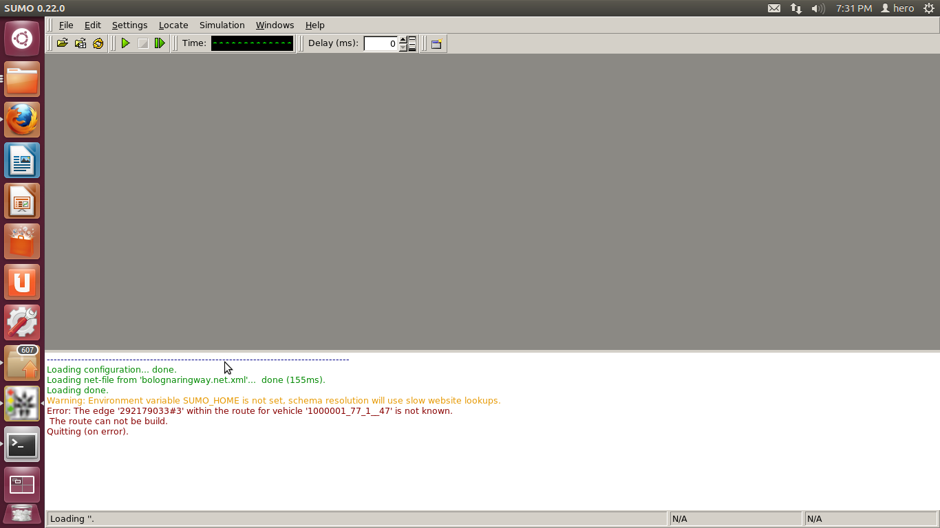Click the Delay (ms) input field
940x528 pixels.
(381, 43)
